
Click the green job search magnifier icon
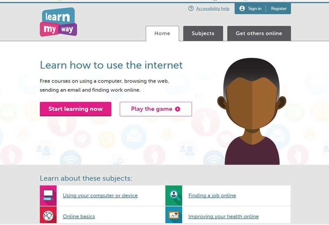tap(174, 195)
